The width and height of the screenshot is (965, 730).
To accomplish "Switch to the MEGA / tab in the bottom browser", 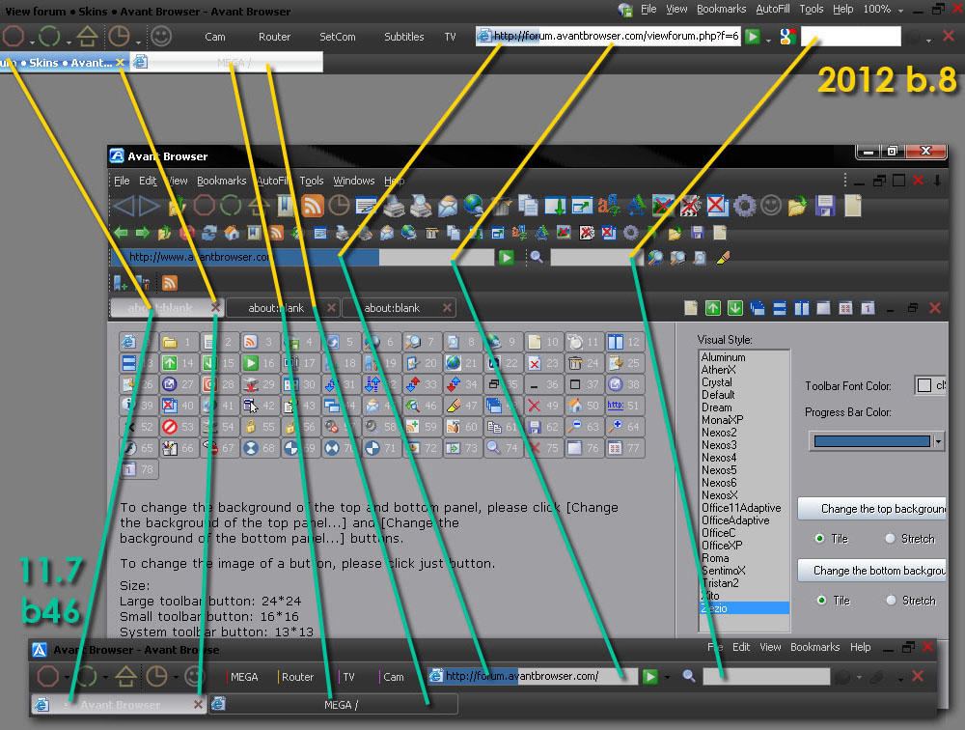I will [333, 704].
